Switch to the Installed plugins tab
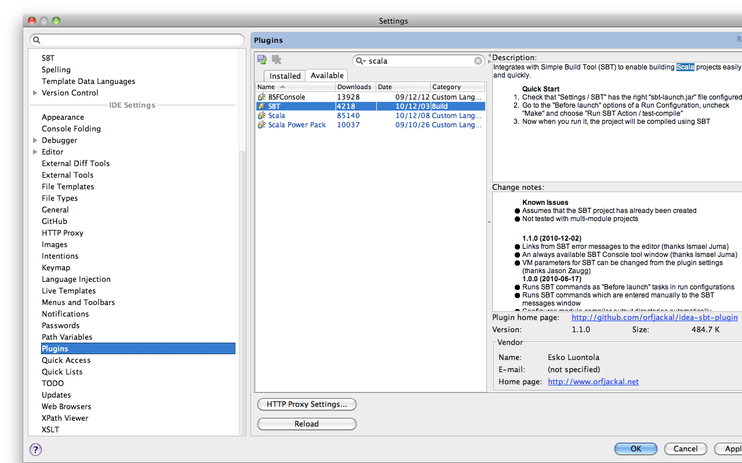The height and width of the screenshot is (463, 742). 285,76
